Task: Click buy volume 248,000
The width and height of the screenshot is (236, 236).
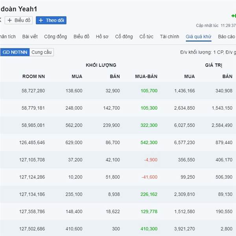Action: click(x=74, y=108)
